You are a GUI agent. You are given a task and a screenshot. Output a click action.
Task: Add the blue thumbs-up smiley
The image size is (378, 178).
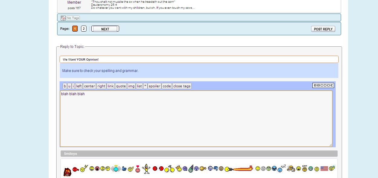tap(124, 169)
